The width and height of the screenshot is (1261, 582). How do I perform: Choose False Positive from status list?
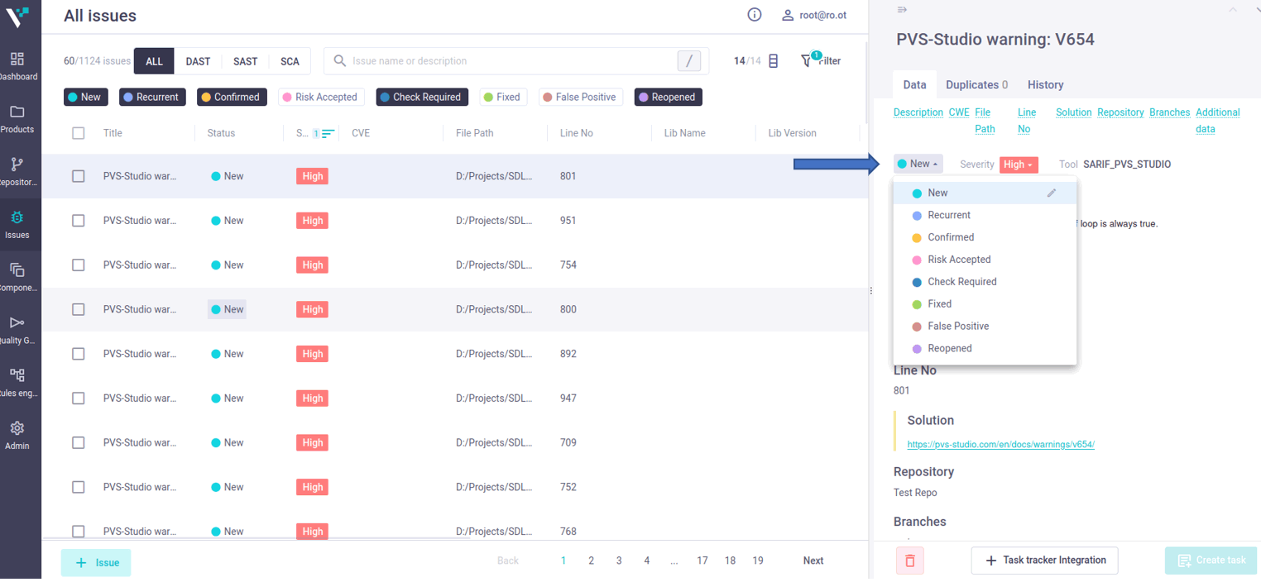958,326
